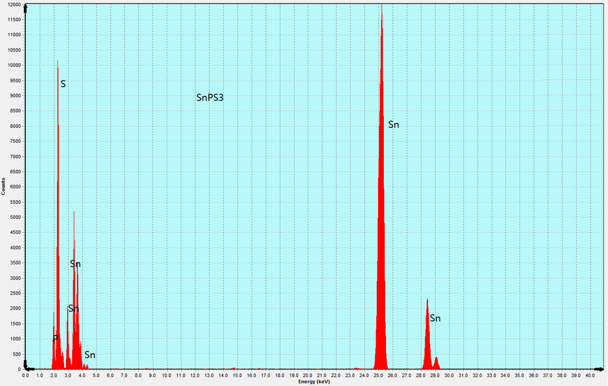
Task: Click the Sn label beside the 28.5 keV peak
Action: point(435,319)
